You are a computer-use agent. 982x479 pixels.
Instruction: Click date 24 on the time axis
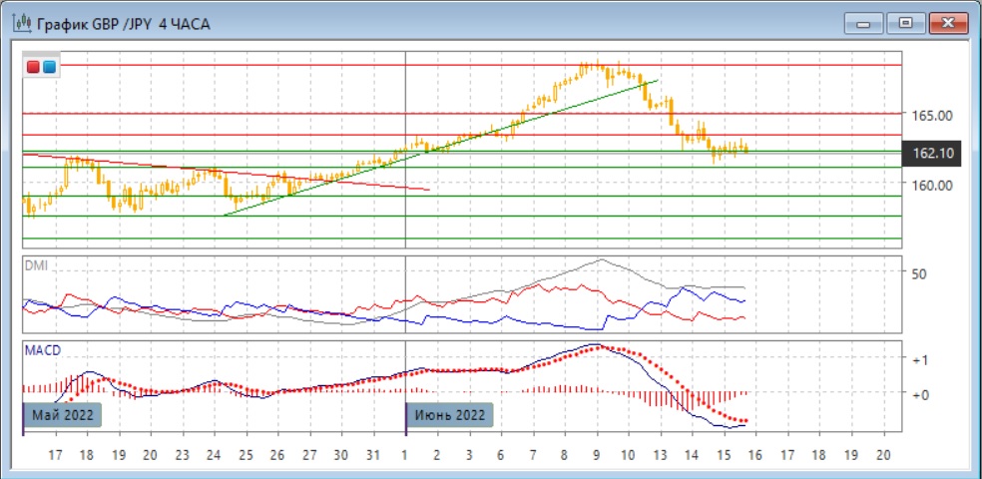click(x=213, y=454)
